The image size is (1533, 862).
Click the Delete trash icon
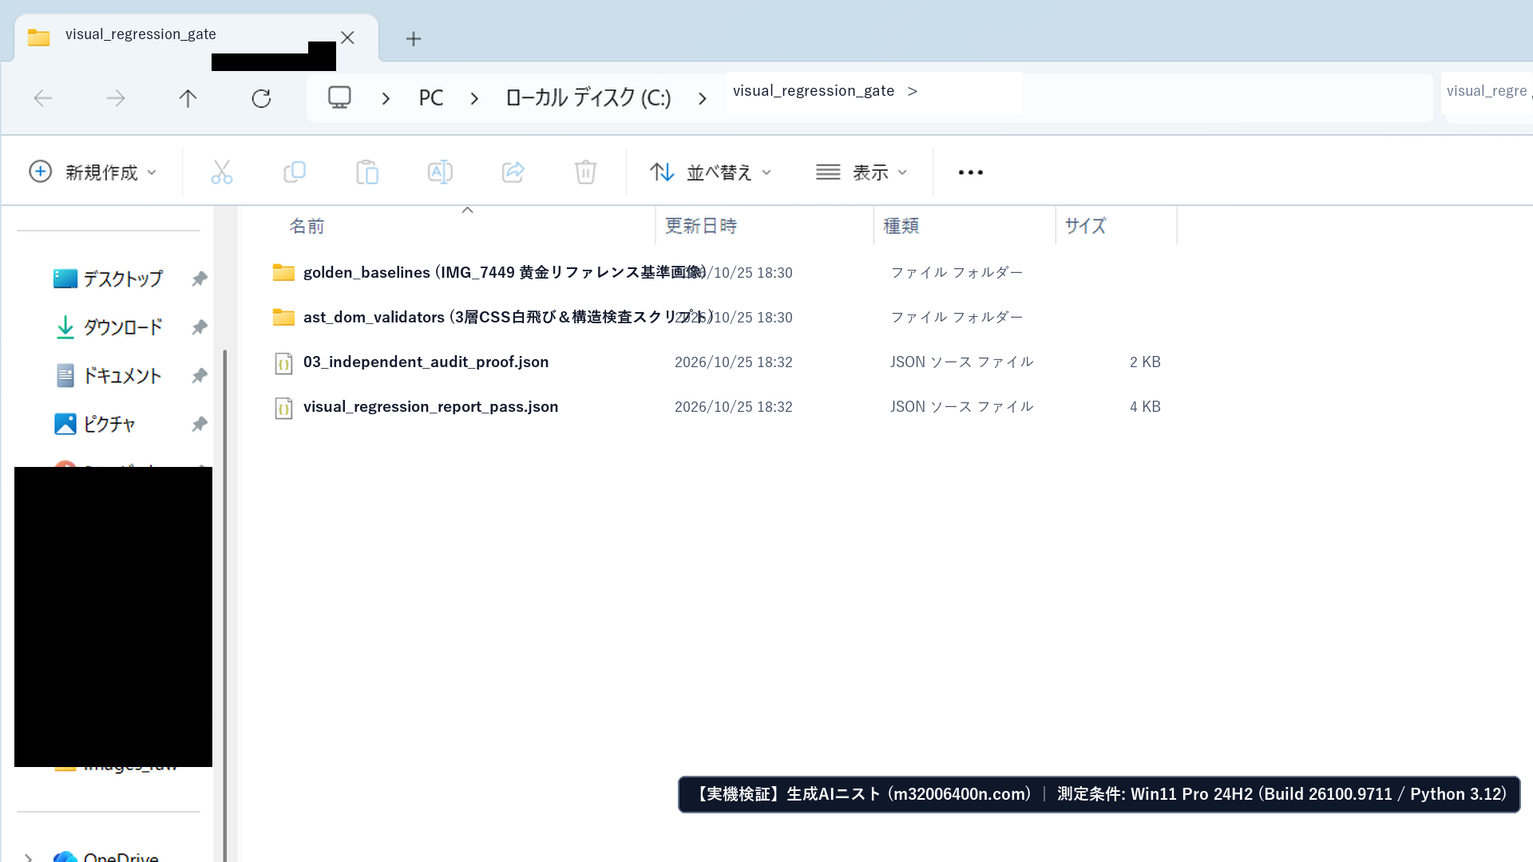585,172
